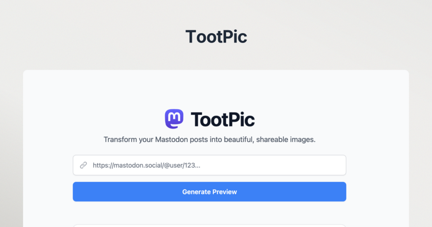The image size is (432, 227).
Task: Click the tagline about shareable images
Action: click(209, 140)
